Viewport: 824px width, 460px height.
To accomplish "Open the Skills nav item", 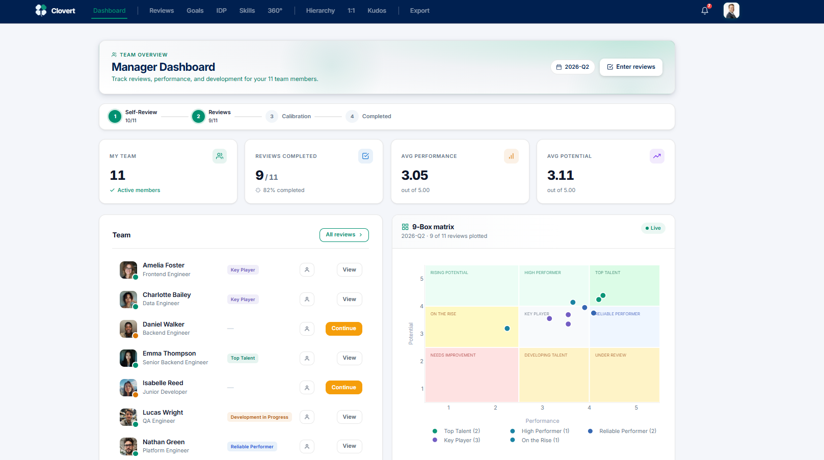I will coord(247,11).
